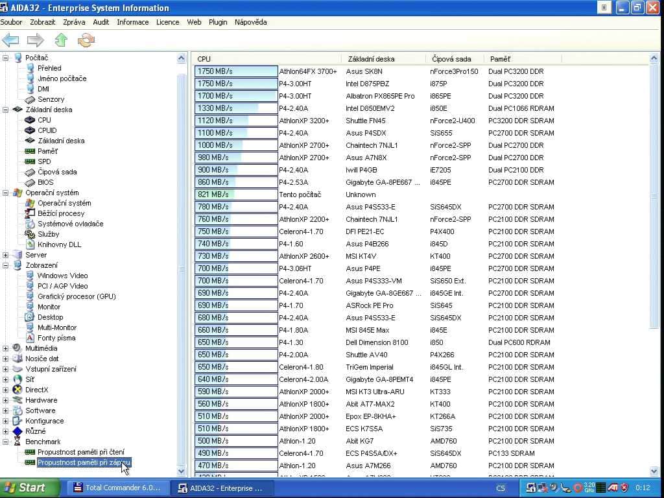The height and width of the screenshot is (498, 664).
Task: Click the Senzory sensor icon
Action: tap(30, 99)
